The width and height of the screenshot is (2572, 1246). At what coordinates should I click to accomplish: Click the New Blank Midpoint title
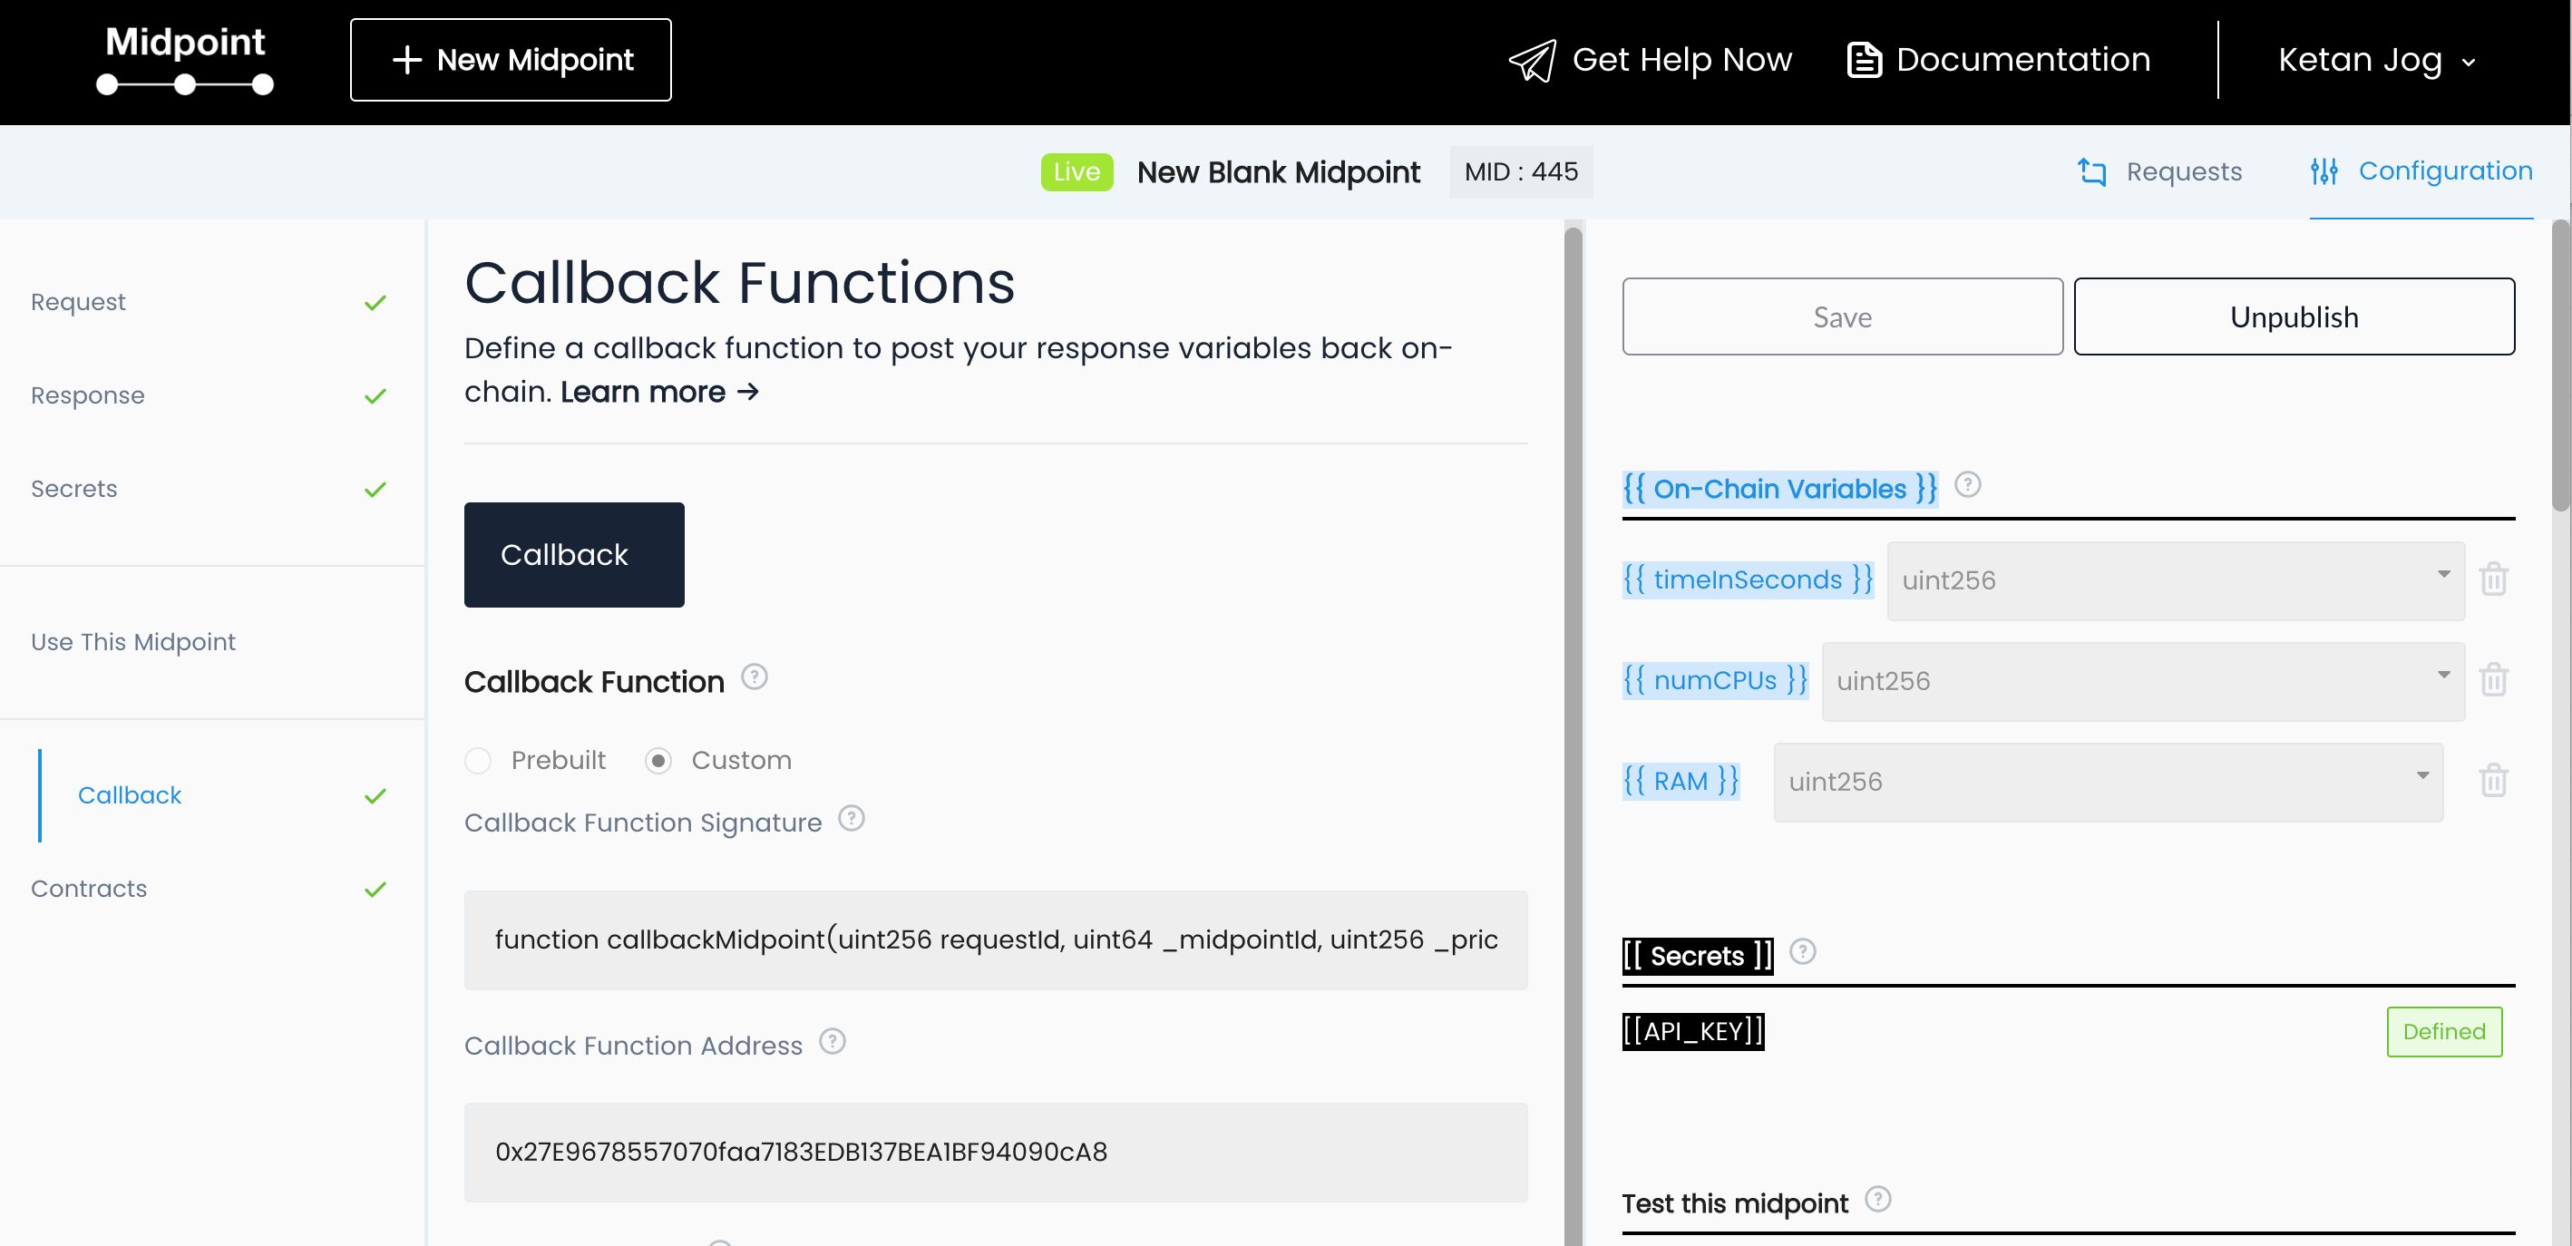[1278, 172]
